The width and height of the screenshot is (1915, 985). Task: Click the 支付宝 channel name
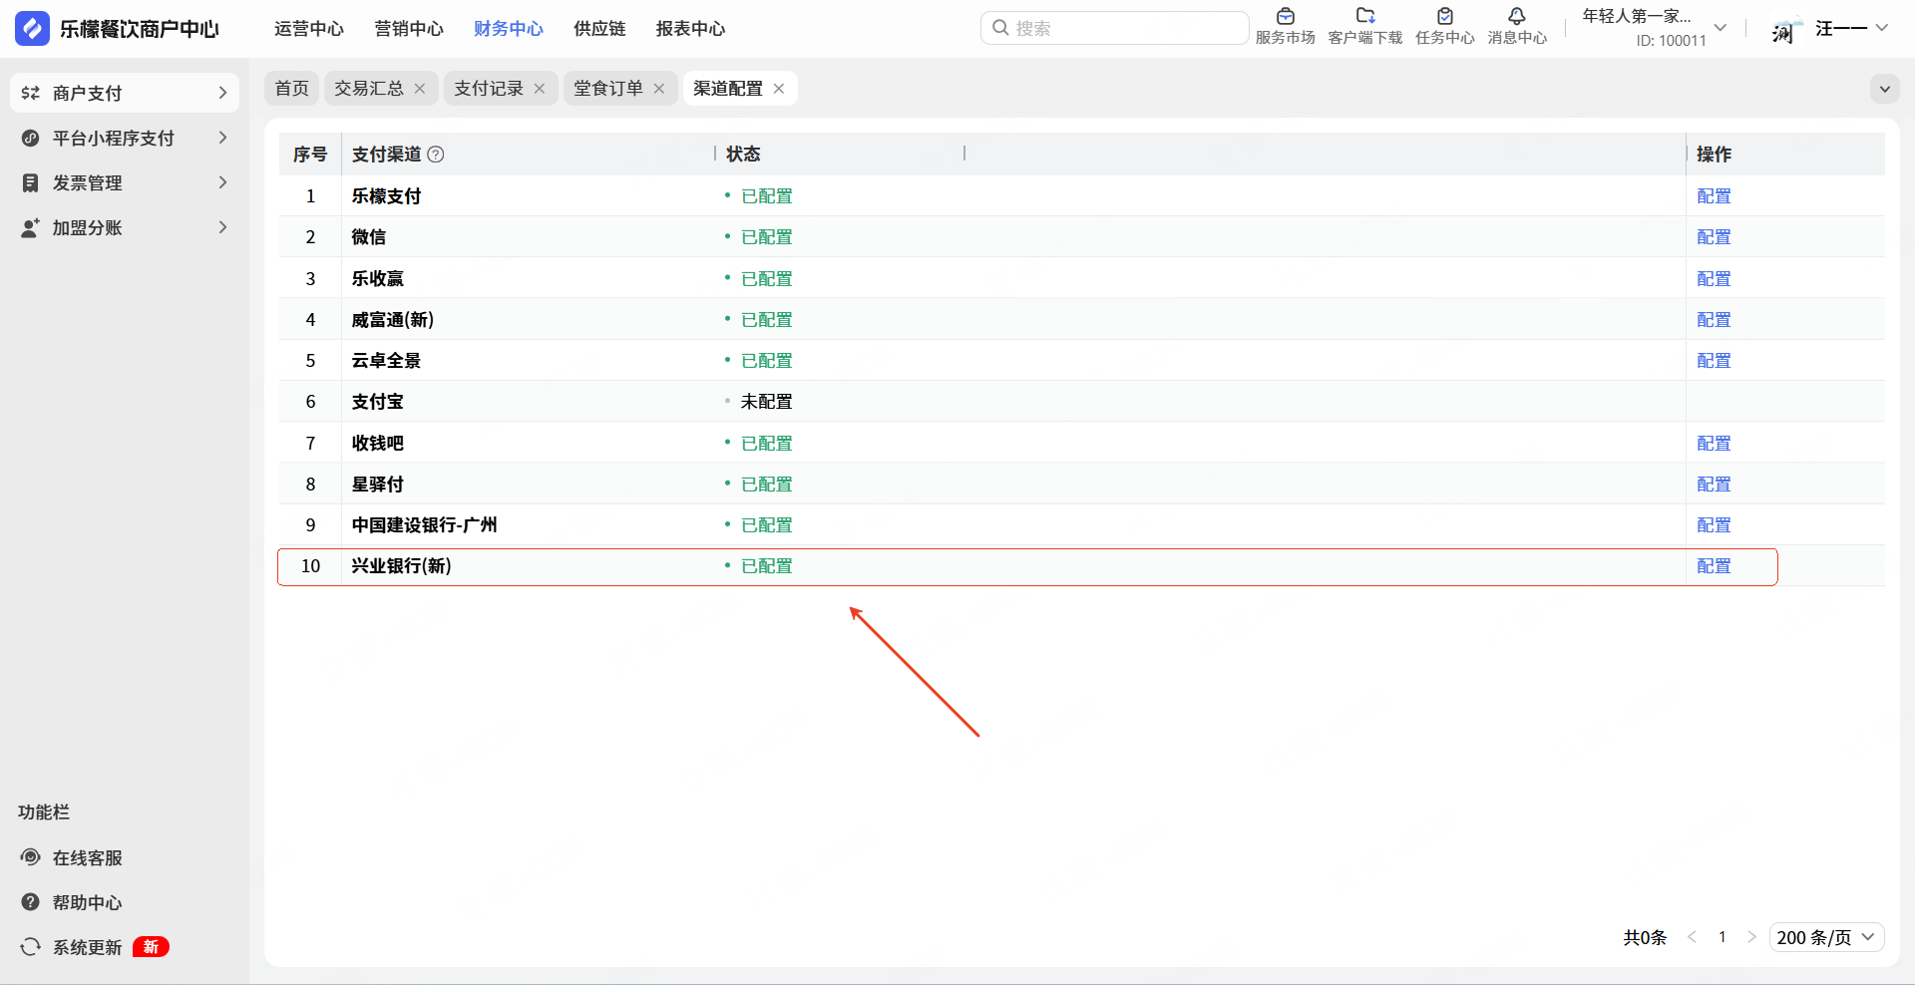378,402
